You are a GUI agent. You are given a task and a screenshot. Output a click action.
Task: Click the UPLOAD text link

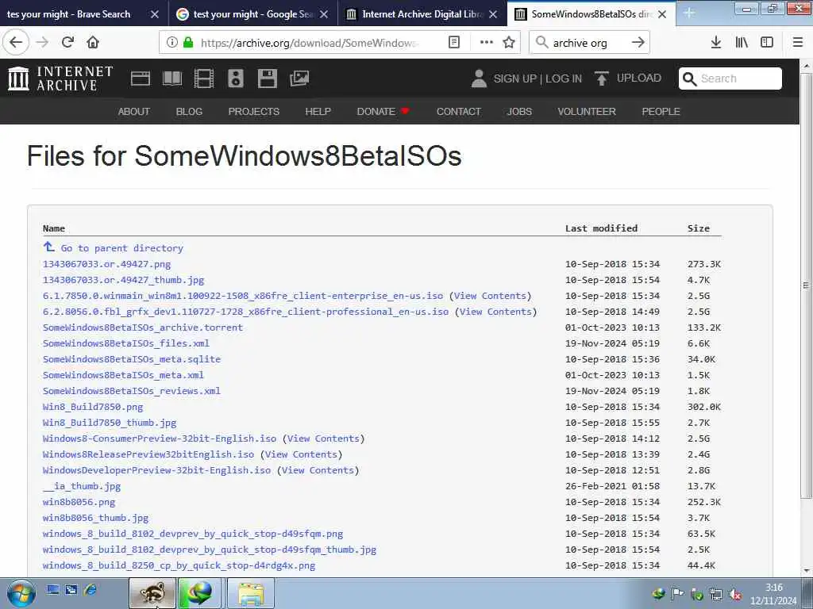(639, 79)
